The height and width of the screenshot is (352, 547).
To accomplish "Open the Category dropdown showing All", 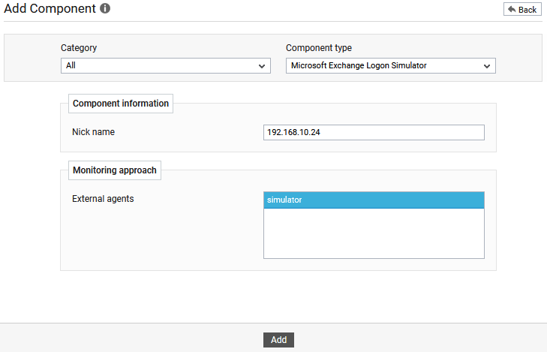I will coord(166,65).
